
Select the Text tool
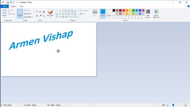click(44, 12)
